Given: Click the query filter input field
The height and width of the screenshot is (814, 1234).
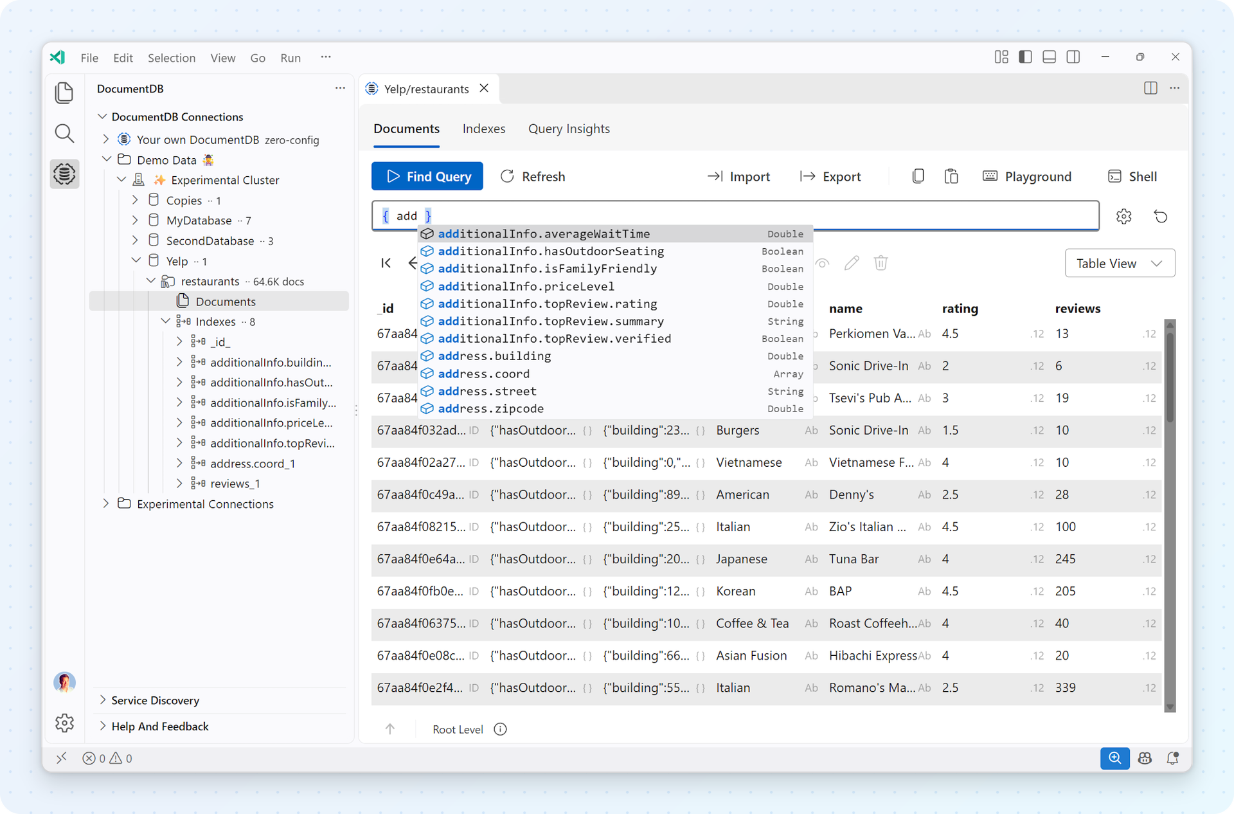Looking at the screenshot, I should [x=735, y=215].
